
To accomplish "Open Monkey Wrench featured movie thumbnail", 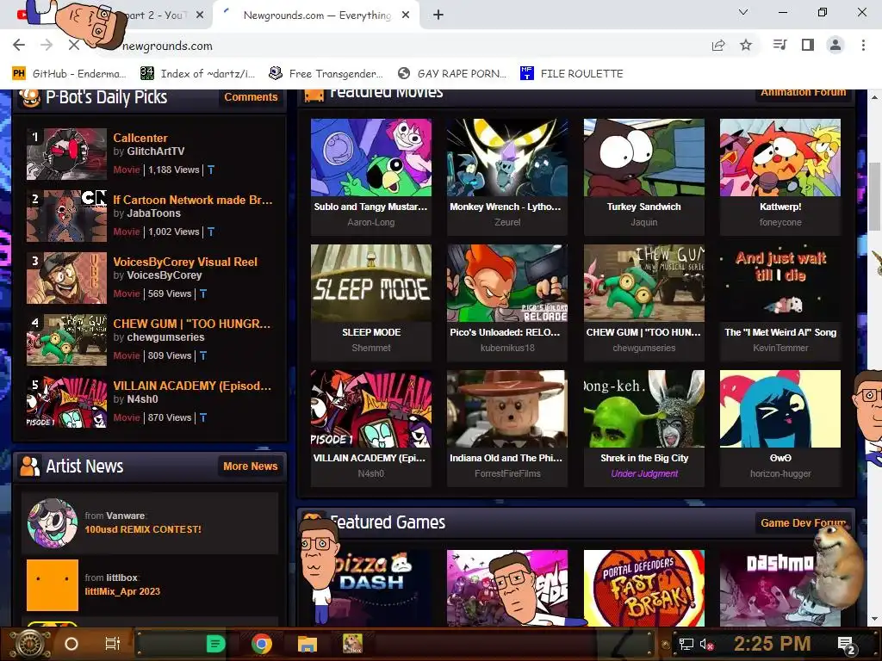I will (x=507, y=158).
